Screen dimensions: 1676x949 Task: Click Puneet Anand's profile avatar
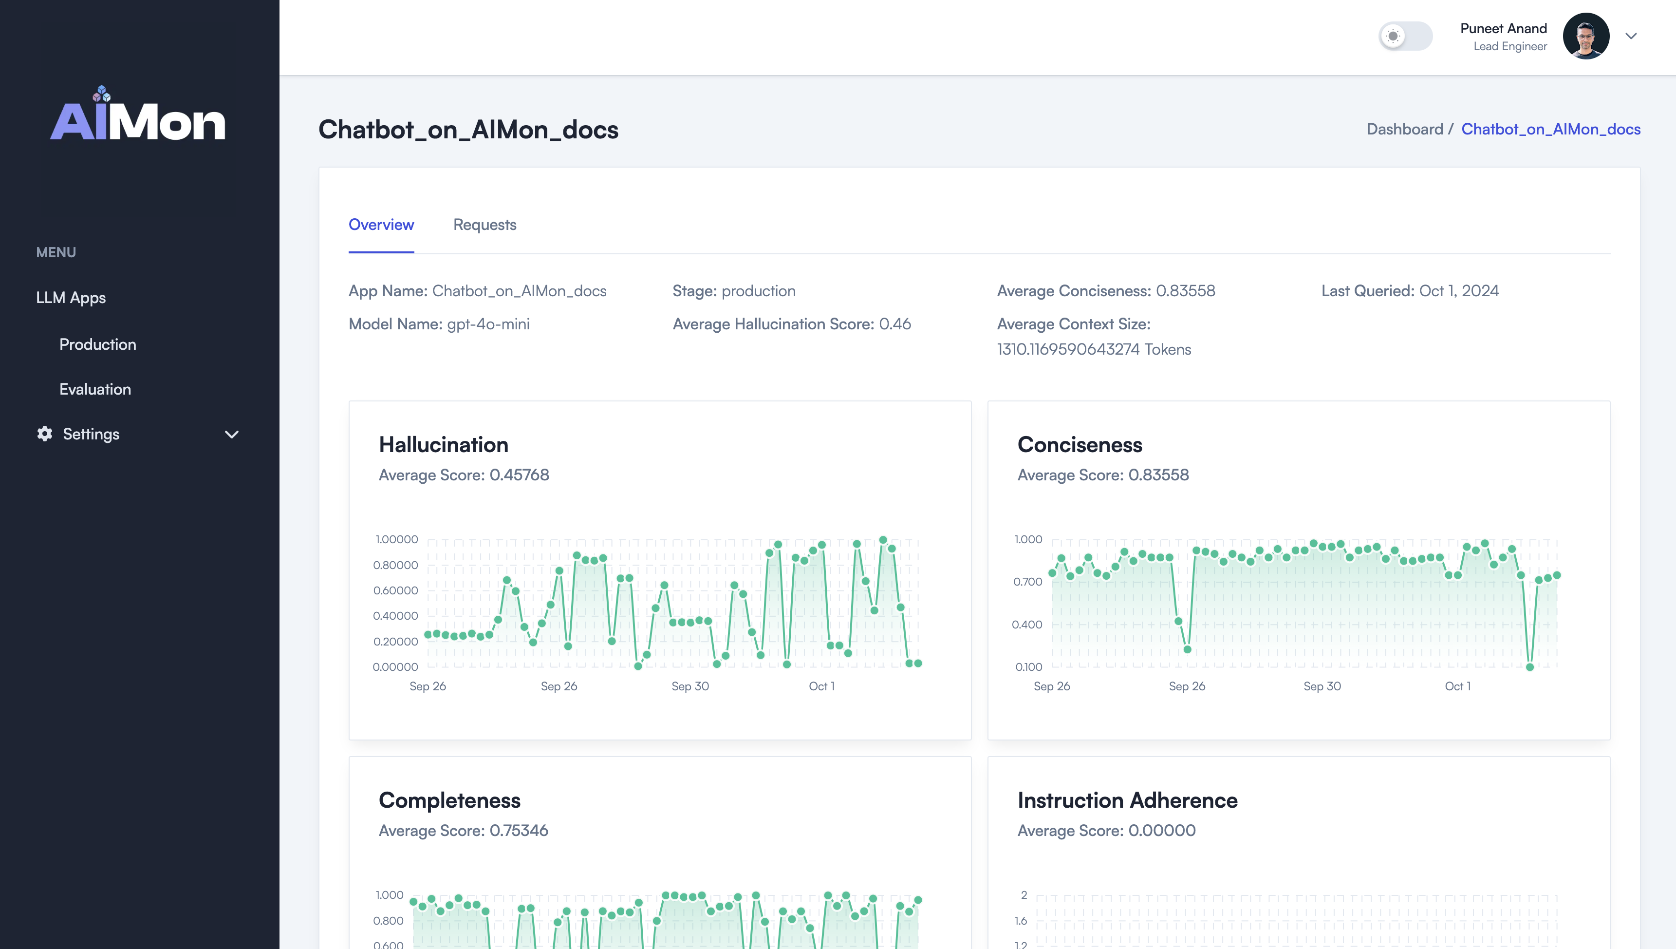point(1585,37)
